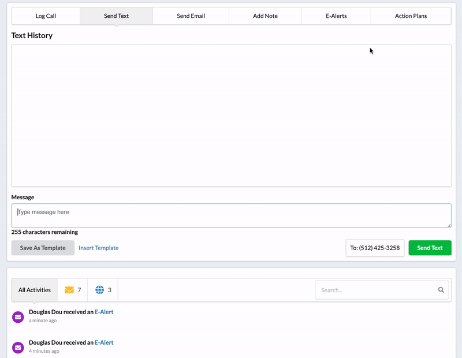462x358 pixels.
Task: Open the Insert Template link
Action: tap(98, 248)
